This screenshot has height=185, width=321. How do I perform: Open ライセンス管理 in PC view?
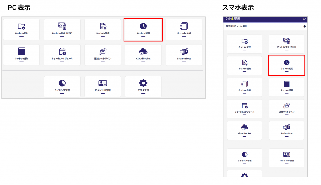click(x=62, y=83)
